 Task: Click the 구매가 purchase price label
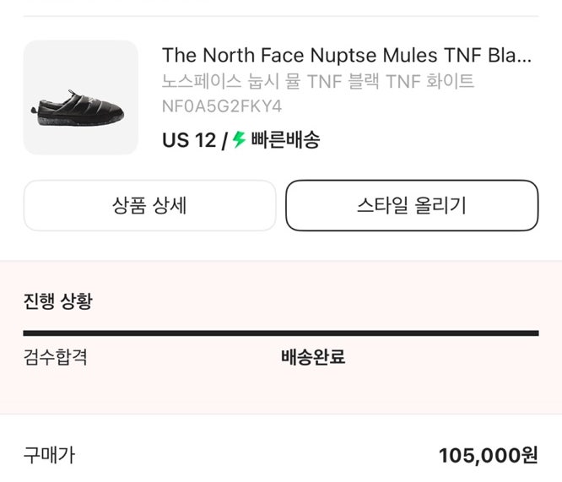[x=49, y=456]
